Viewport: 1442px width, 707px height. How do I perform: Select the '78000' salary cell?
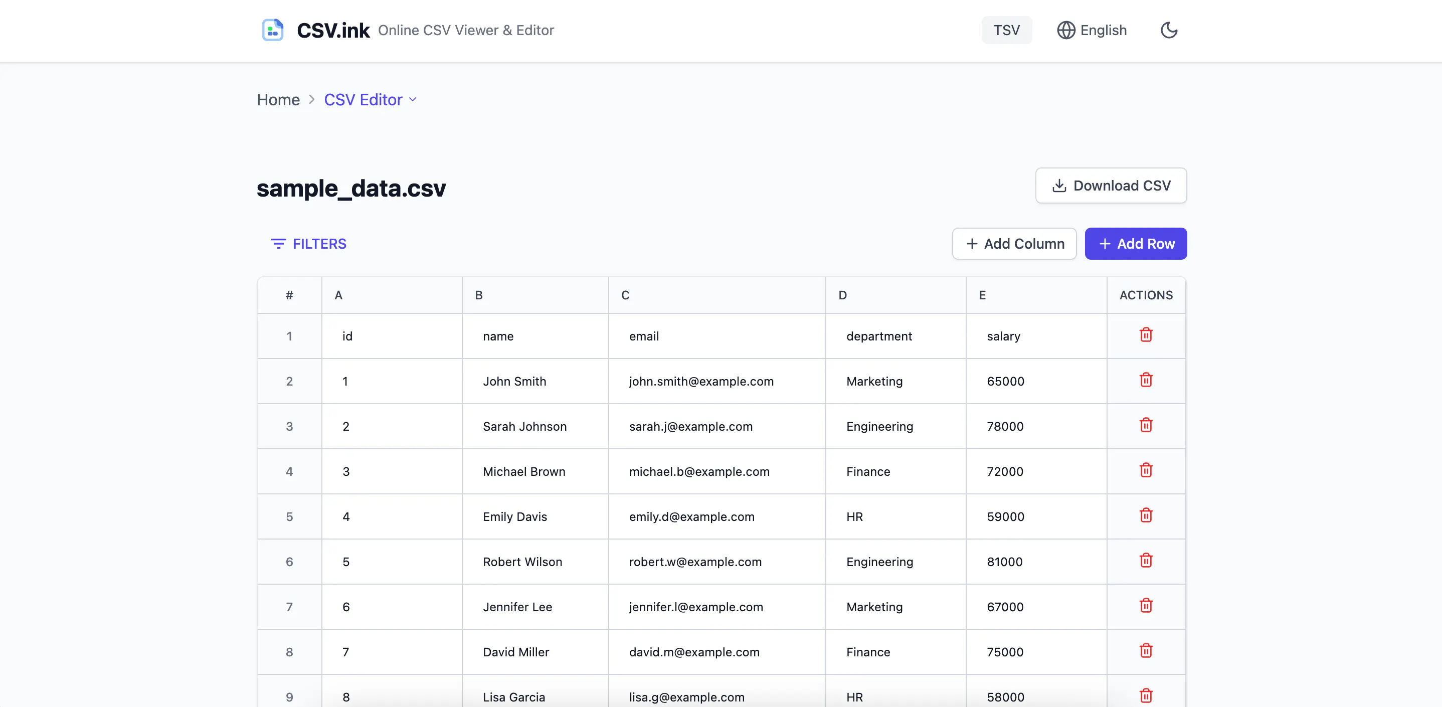point(1036,427)
